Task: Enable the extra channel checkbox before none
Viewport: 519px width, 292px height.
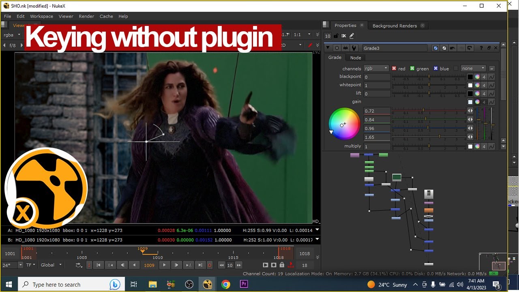Action: (x=456, y=69)
